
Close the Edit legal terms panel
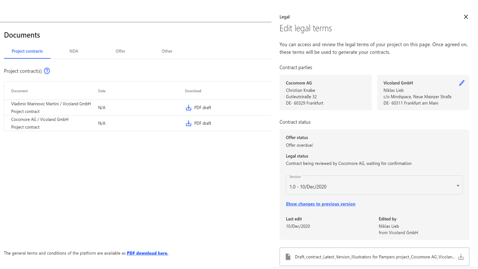pos(466,17)
